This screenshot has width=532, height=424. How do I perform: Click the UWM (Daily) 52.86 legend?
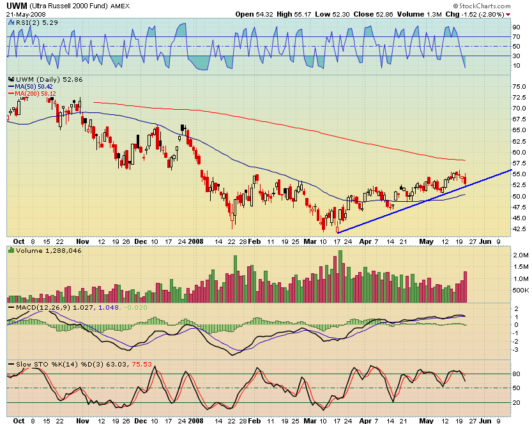[49, 79]
